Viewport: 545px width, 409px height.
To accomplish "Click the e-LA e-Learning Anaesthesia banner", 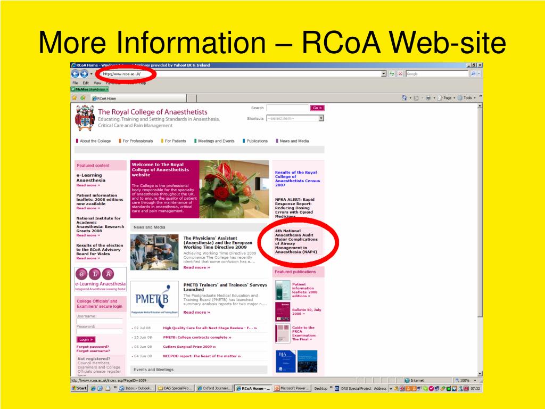I will point(101,279).
